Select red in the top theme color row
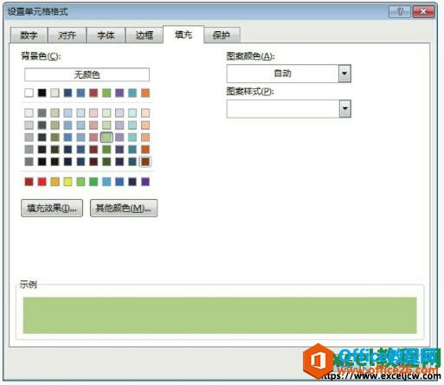444x385 pixels. (x=93, y=93)
